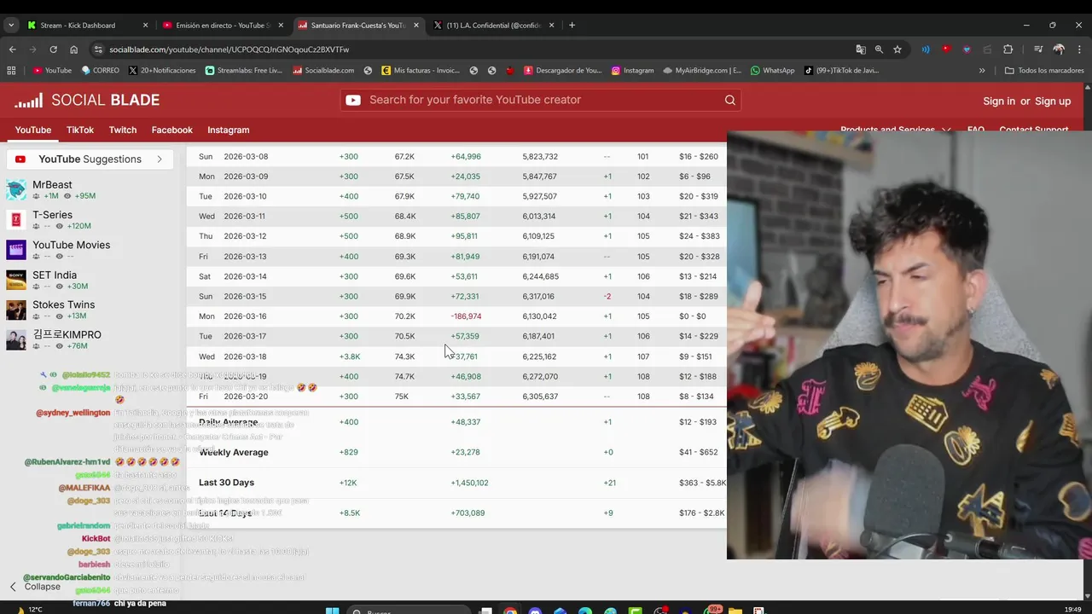Screen dimensions: 1092x614
Task: Select the Last 30 Days row label
Action: pos(226,483)
